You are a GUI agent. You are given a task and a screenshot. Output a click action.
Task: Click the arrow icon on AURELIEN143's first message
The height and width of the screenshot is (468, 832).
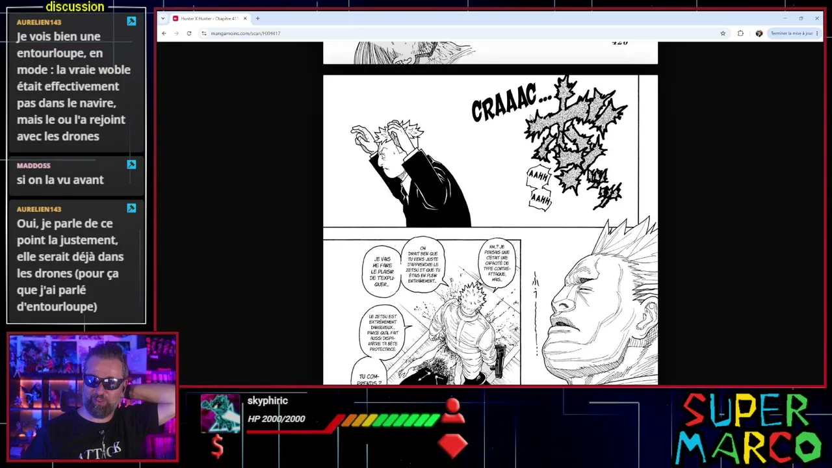pos(131,21)
